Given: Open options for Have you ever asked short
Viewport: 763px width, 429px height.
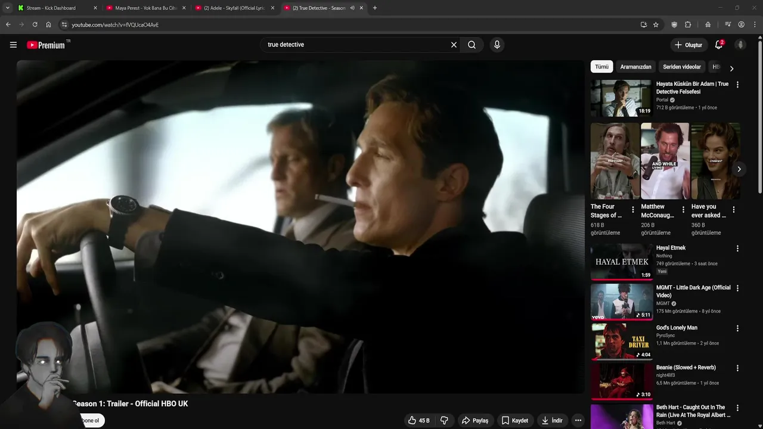Looking at the screenshot, I should click(734, 210).
